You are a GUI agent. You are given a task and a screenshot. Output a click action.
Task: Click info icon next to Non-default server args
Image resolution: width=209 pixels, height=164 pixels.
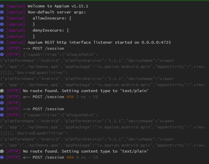point(2,12)
